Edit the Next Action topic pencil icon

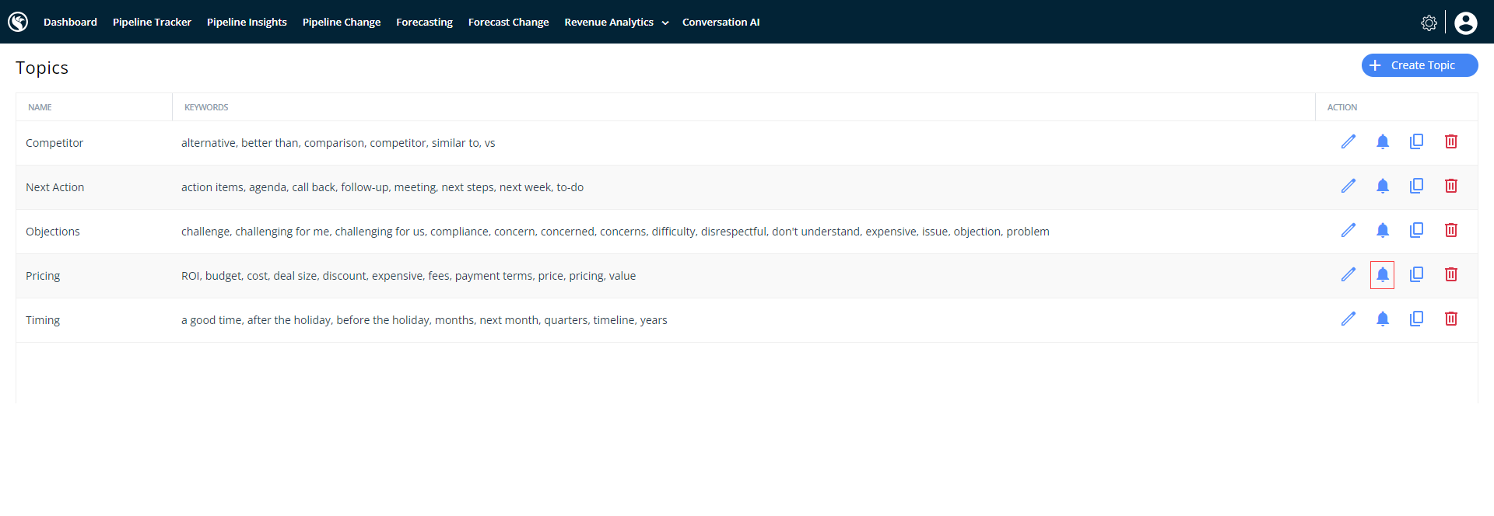(x=1348, y=186)
